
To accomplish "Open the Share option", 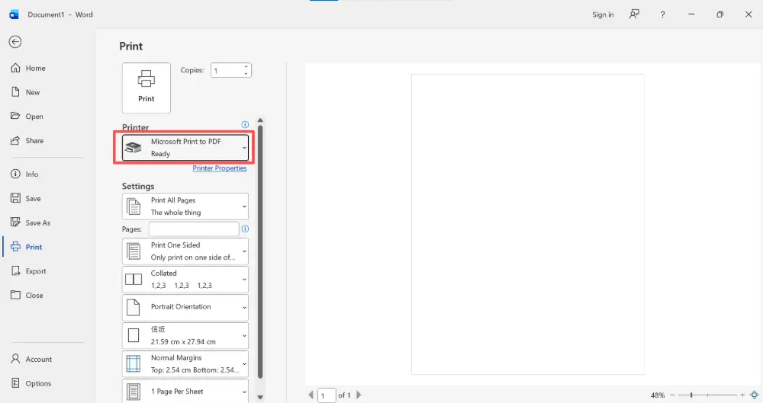I will tap(27, 140).
